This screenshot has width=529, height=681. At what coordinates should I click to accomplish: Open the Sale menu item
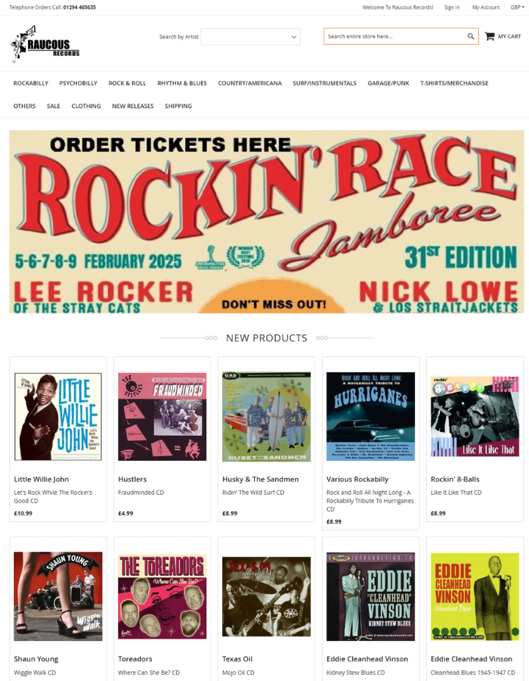54,106
